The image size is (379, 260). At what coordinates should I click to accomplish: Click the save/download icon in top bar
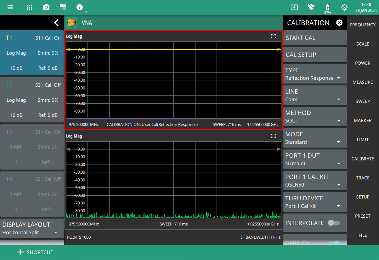point(294,7)
